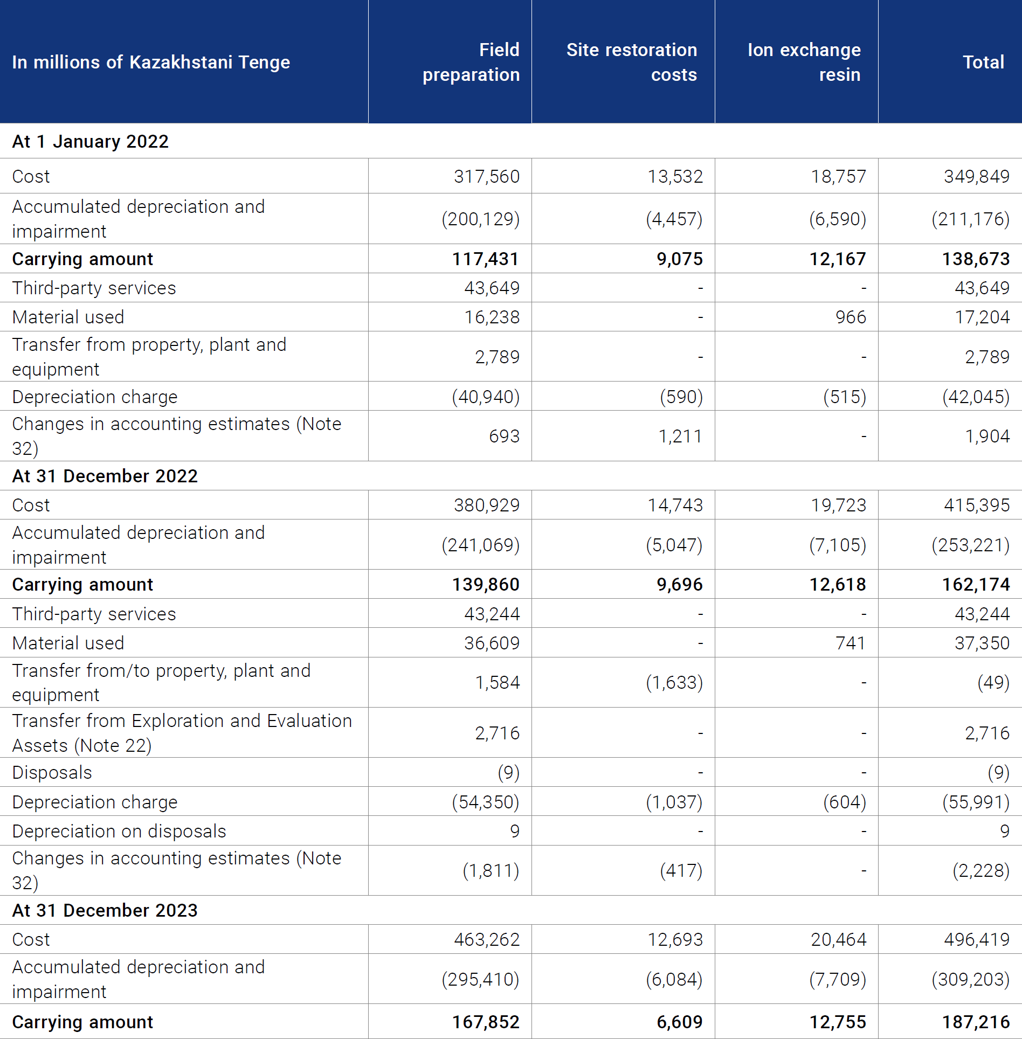Select the value 18,757
The image size is (1022, 1039).
click(x=839, y=176)
